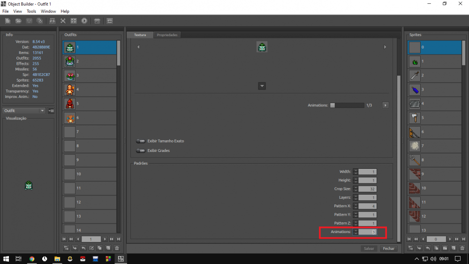This screenshot has width=469, height=264.
Task: Click outfit ID field under Outfits list
Action: pyautogui.click(x=91, y=239)
